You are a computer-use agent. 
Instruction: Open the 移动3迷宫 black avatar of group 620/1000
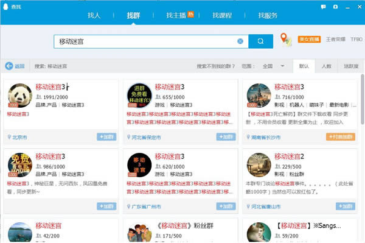click(139, 165)
